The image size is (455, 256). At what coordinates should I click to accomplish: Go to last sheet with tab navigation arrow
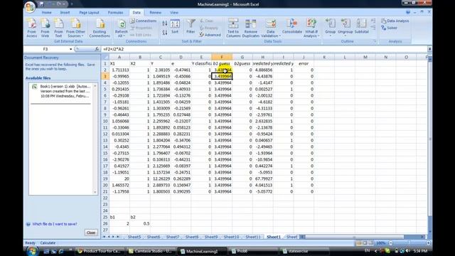click(118, 237)
